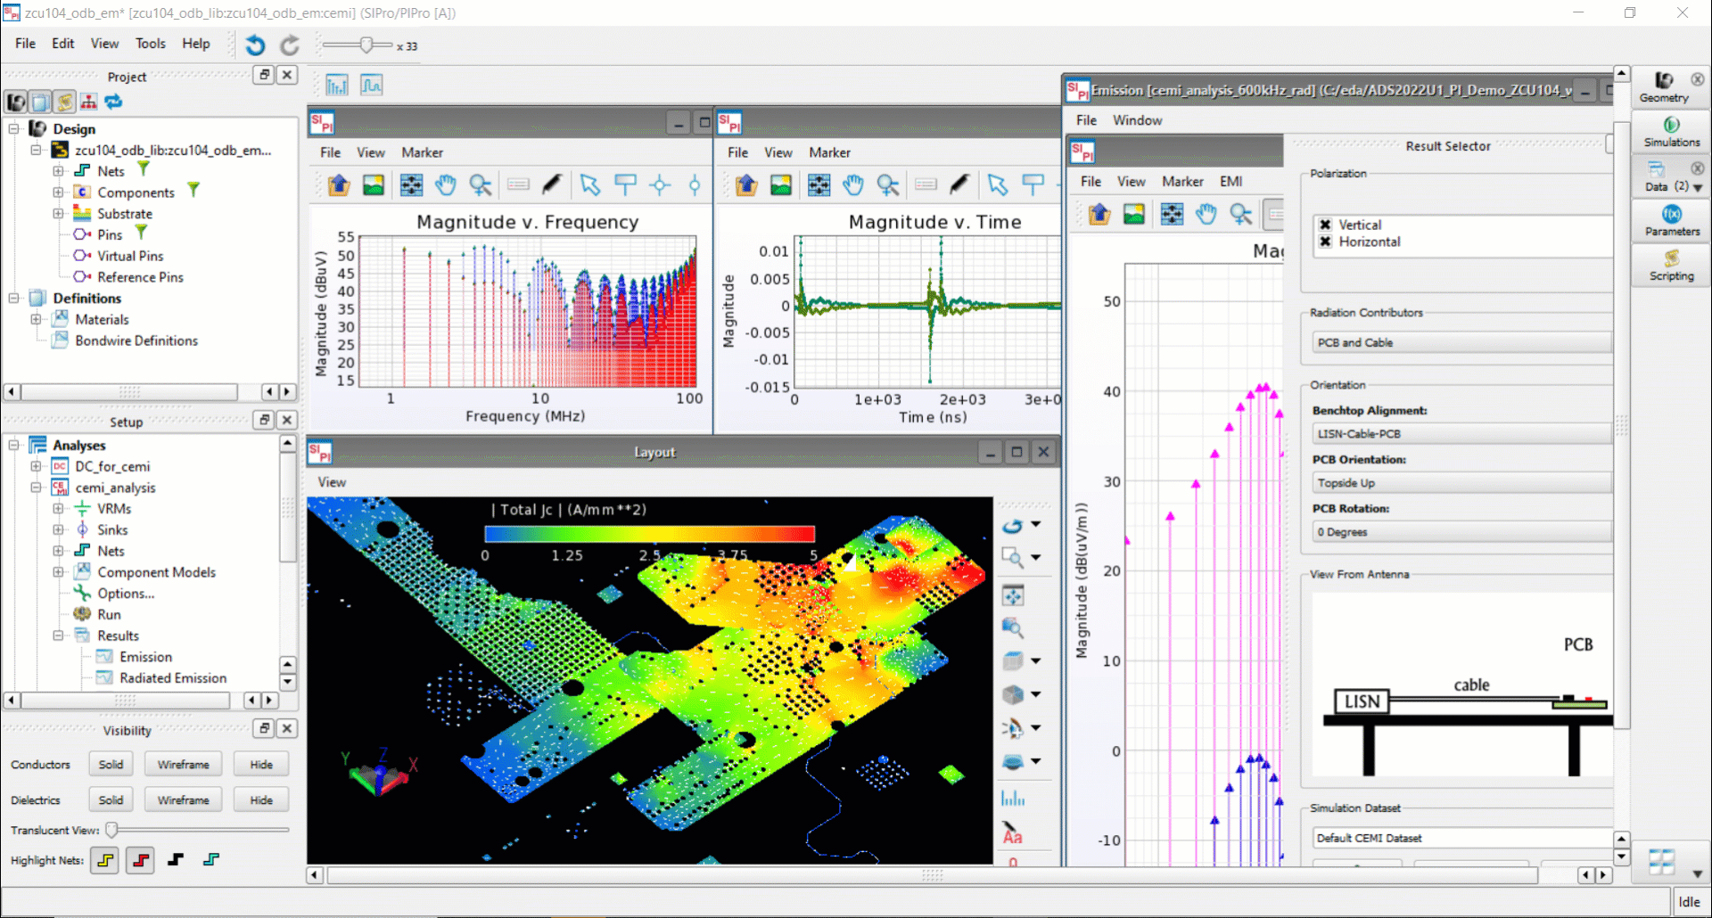Toggle the Horizontal polarization checkbox
Screen dimensions: 1712x918
tap(1326, 242)
